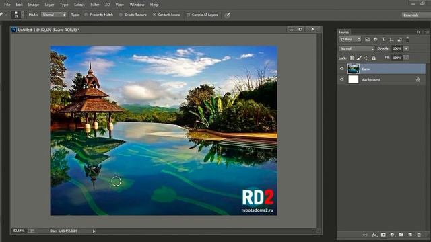
Task: Select the top image layer thumbnail
Action: pyautogui.click(x=353, y=69)
